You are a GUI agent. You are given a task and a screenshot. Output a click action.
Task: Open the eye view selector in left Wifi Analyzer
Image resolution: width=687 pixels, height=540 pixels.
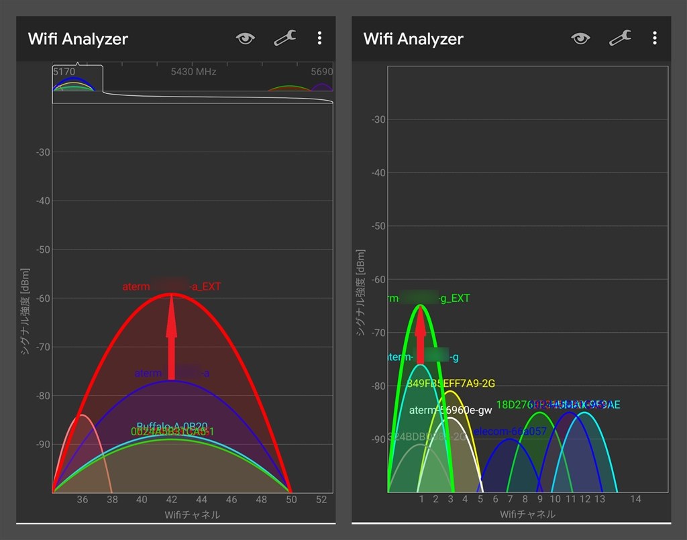point(246,38)
